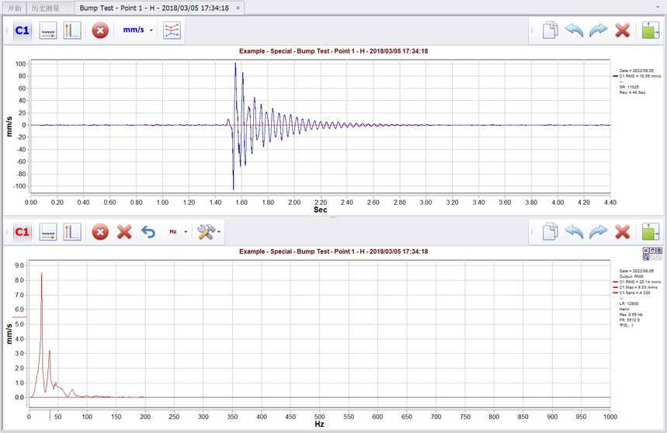Click the green export icon in waveform toolbar

click(649, 31)
